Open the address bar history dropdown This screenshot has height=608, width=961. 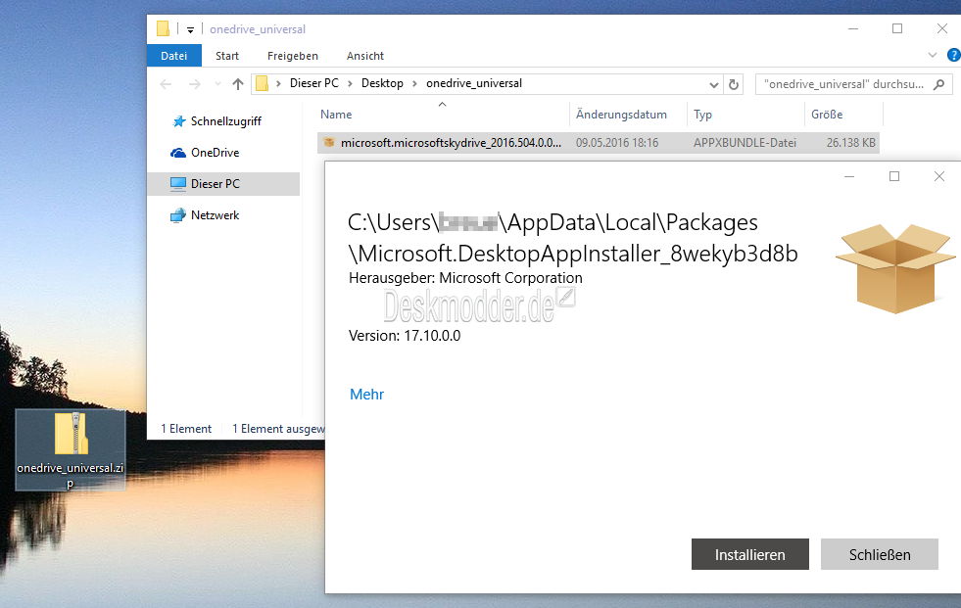pos(713,84)
